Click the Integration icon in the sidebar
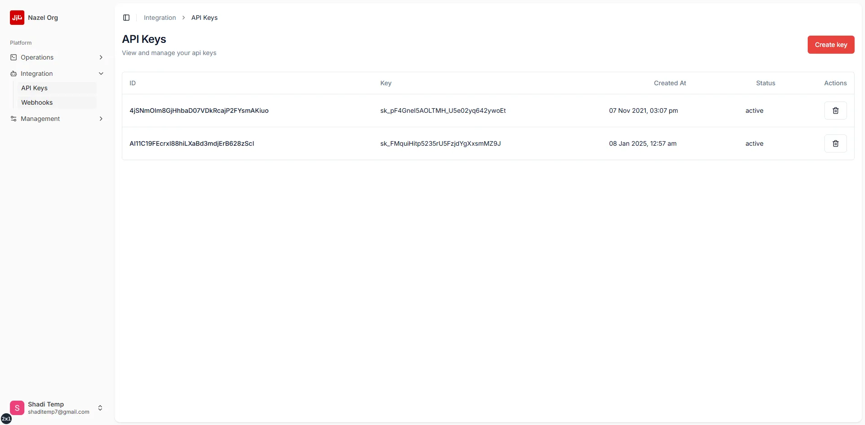This screenshot has width=865, height=425. pyautogui.click(x=14, y=74)
